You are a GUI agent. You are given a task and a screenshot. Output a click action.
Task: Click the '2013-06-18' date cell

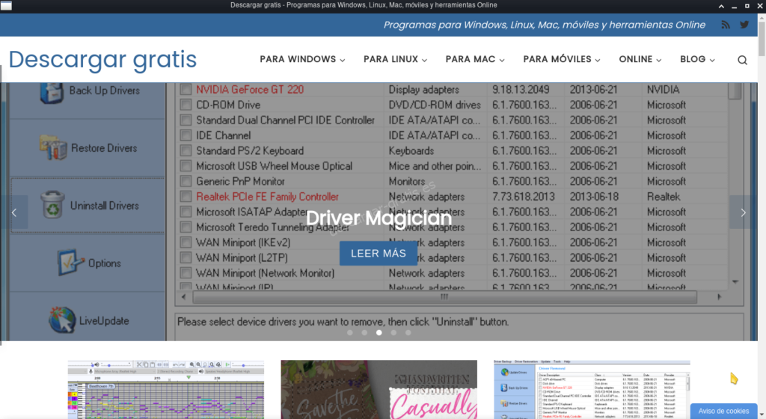[593, 197]
